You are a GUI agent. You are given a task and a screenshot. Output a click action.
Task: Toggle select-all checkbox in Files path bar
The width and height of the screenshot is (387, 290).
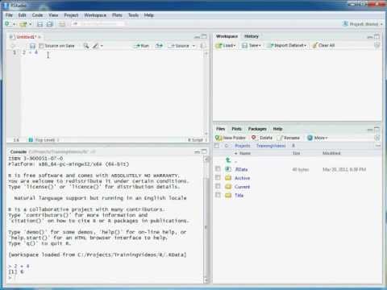point(217,146)
